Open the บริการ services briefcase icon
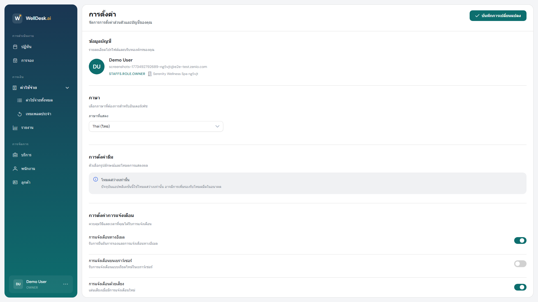This screenshot has width=538, height=302. coord(15,155)
